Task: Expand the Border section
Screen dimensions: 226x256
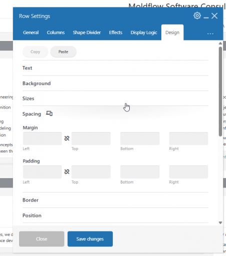Action: click(x=115, y=200)
